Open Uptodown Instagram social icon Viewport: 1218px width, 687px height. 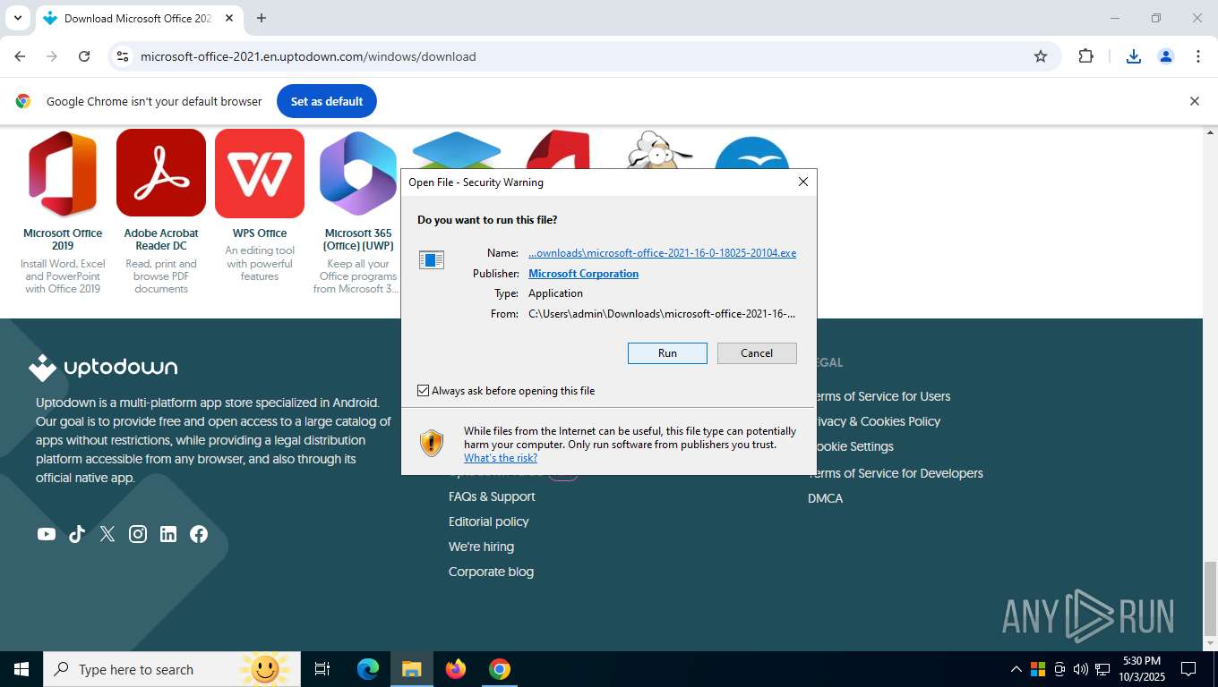tap(138, 534)
